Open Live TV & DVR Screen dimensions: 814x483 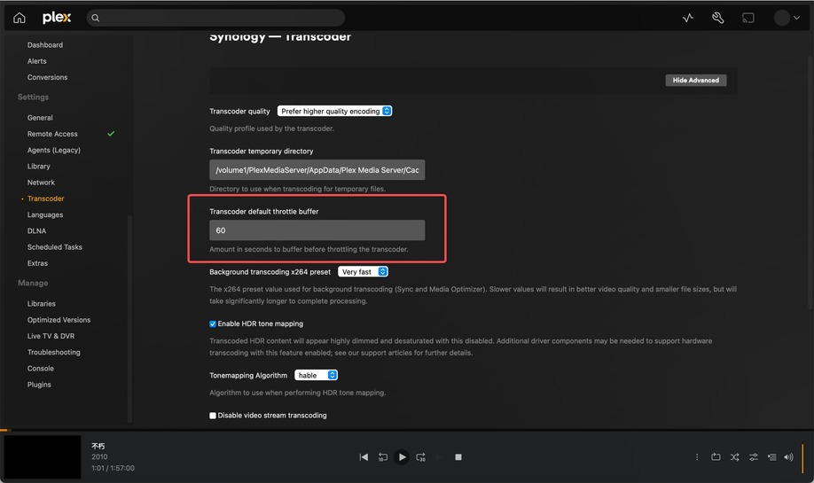coord(51,336)
